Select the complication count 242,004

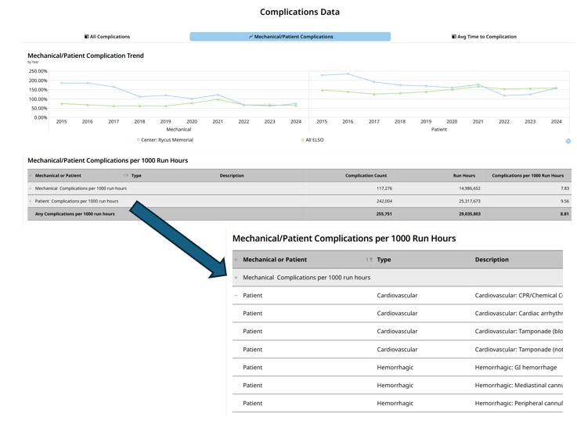coord(384,201)
